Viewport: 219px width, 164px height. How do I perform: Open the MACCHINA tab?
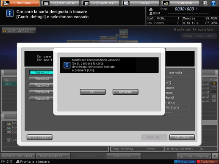20,3
